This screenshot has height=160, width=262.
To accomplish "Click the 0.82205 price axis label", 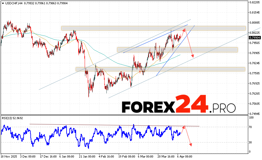I will click(255, 2).
